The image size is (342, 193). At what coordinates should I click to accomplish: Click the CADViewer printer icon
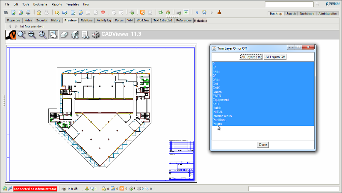pyautogui.click(x=96, y=35)
